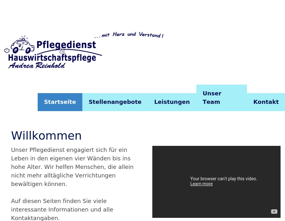Select the highlighted Unser Team tab
This screenshot has width=285, height=221.
click(x=212, y=97)
